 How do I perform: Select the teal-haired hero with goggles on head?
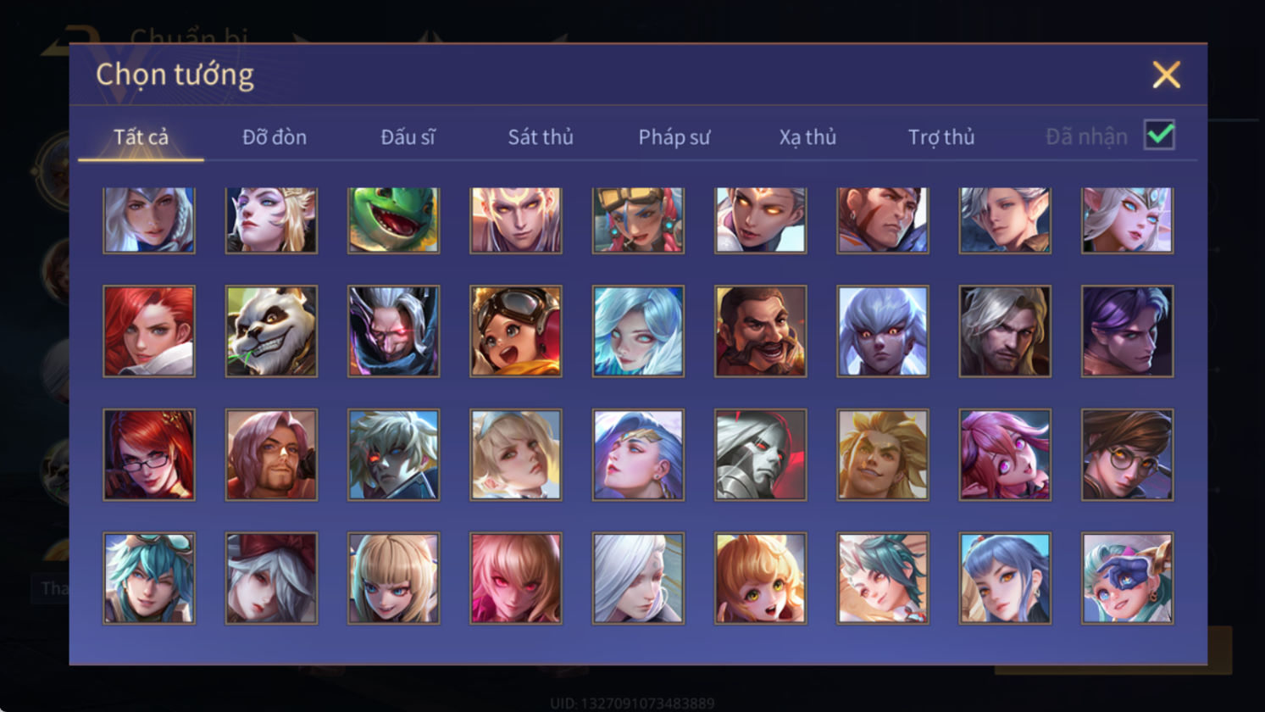coord(149,579)
